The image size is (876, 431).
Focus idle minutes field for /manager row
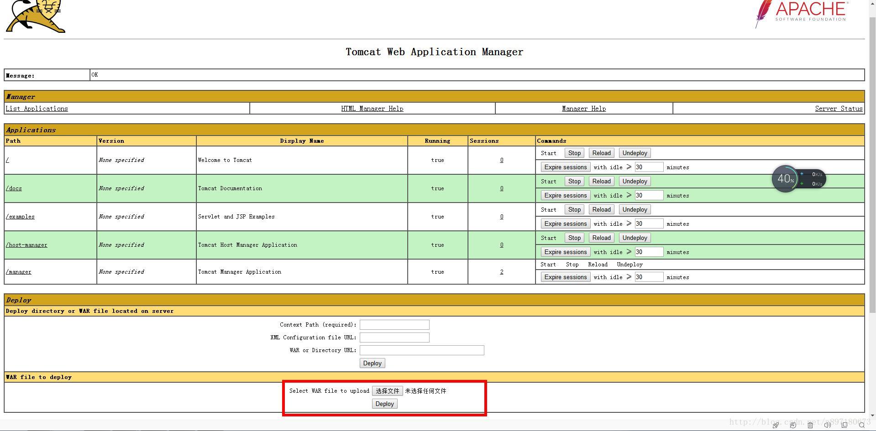(x=649, y=277)
